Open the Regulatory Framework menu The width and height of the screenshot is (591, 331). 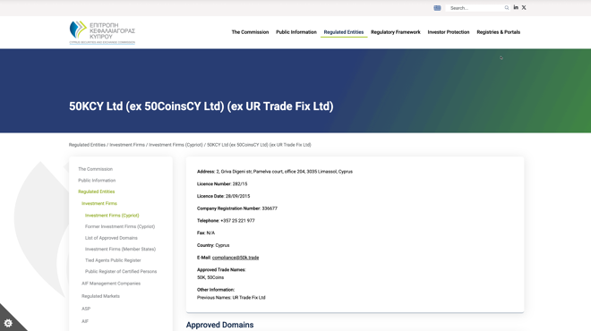tap(396, 32)
